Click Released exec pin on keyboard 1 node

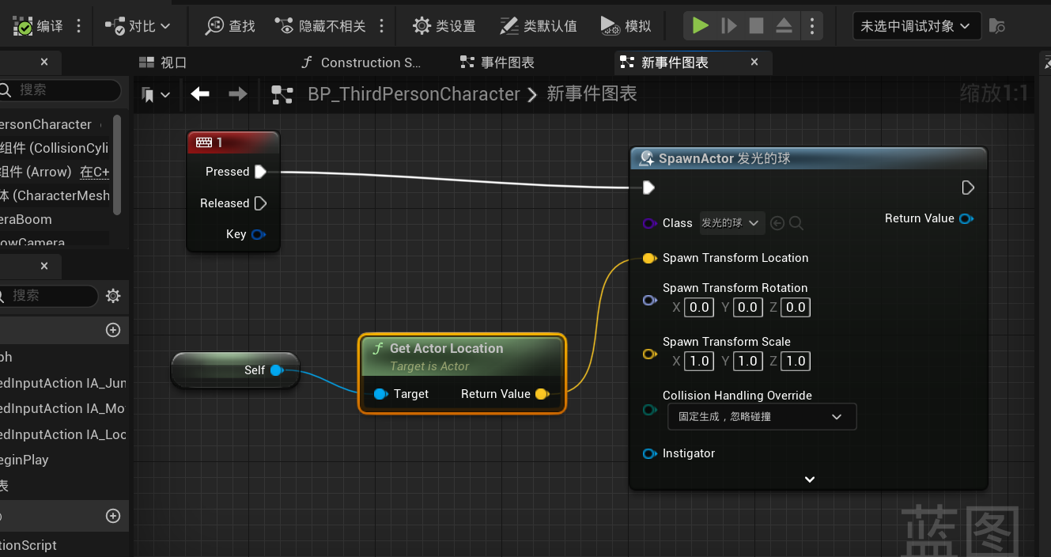click(x=260, y=203)
